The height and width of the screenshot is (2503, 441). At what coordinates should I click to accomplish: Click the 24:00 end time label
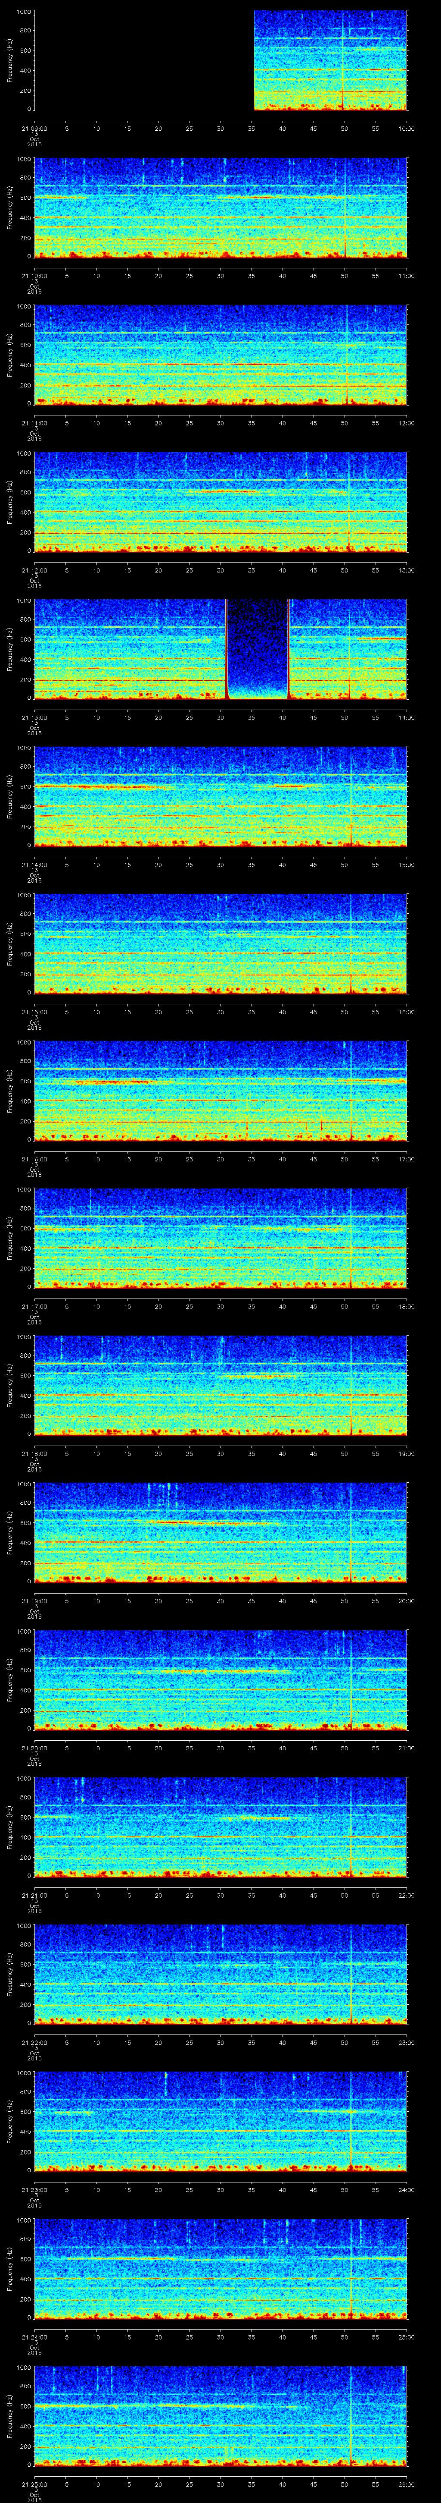[x=407, y=2190]
